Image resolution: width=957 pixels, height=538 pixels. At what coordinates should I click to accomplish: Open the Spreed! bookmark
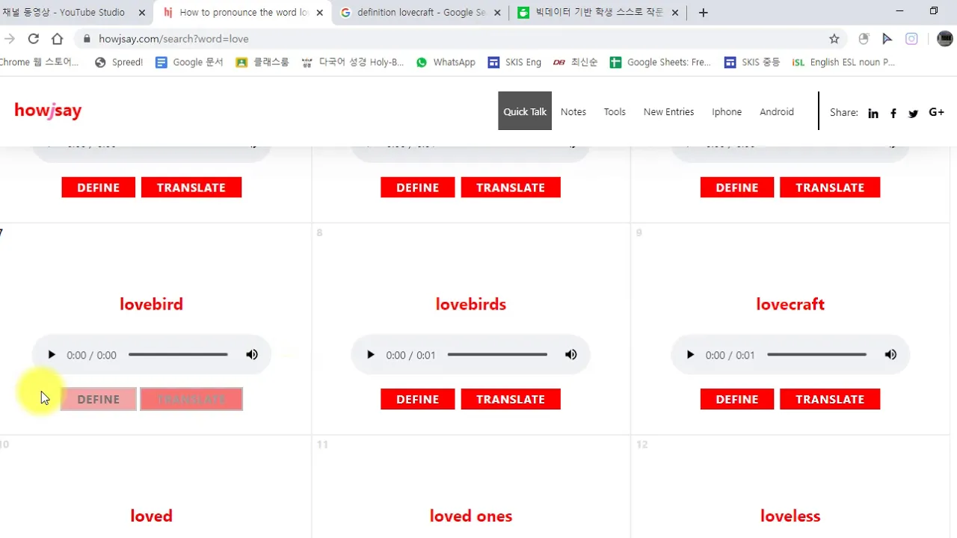point(119,62)
